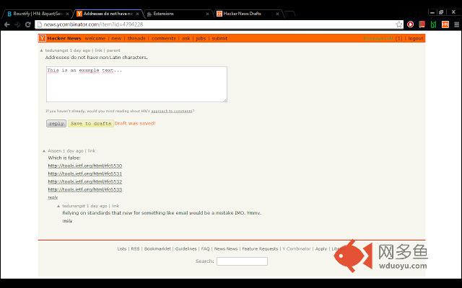The height and width of the screenshot is (288, 462).
Task: Click reply under Aissen's comment
Action: [x=53, y=197]
